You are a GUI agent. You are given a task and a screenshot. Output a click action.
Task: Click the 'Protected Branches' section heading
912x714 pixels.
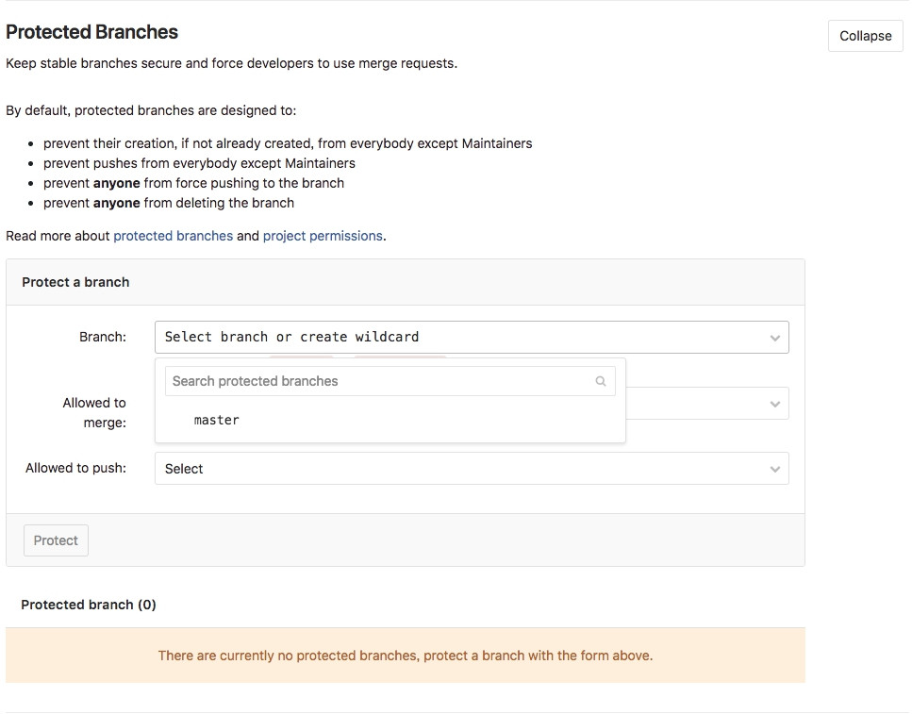click(x=91, y=32)
